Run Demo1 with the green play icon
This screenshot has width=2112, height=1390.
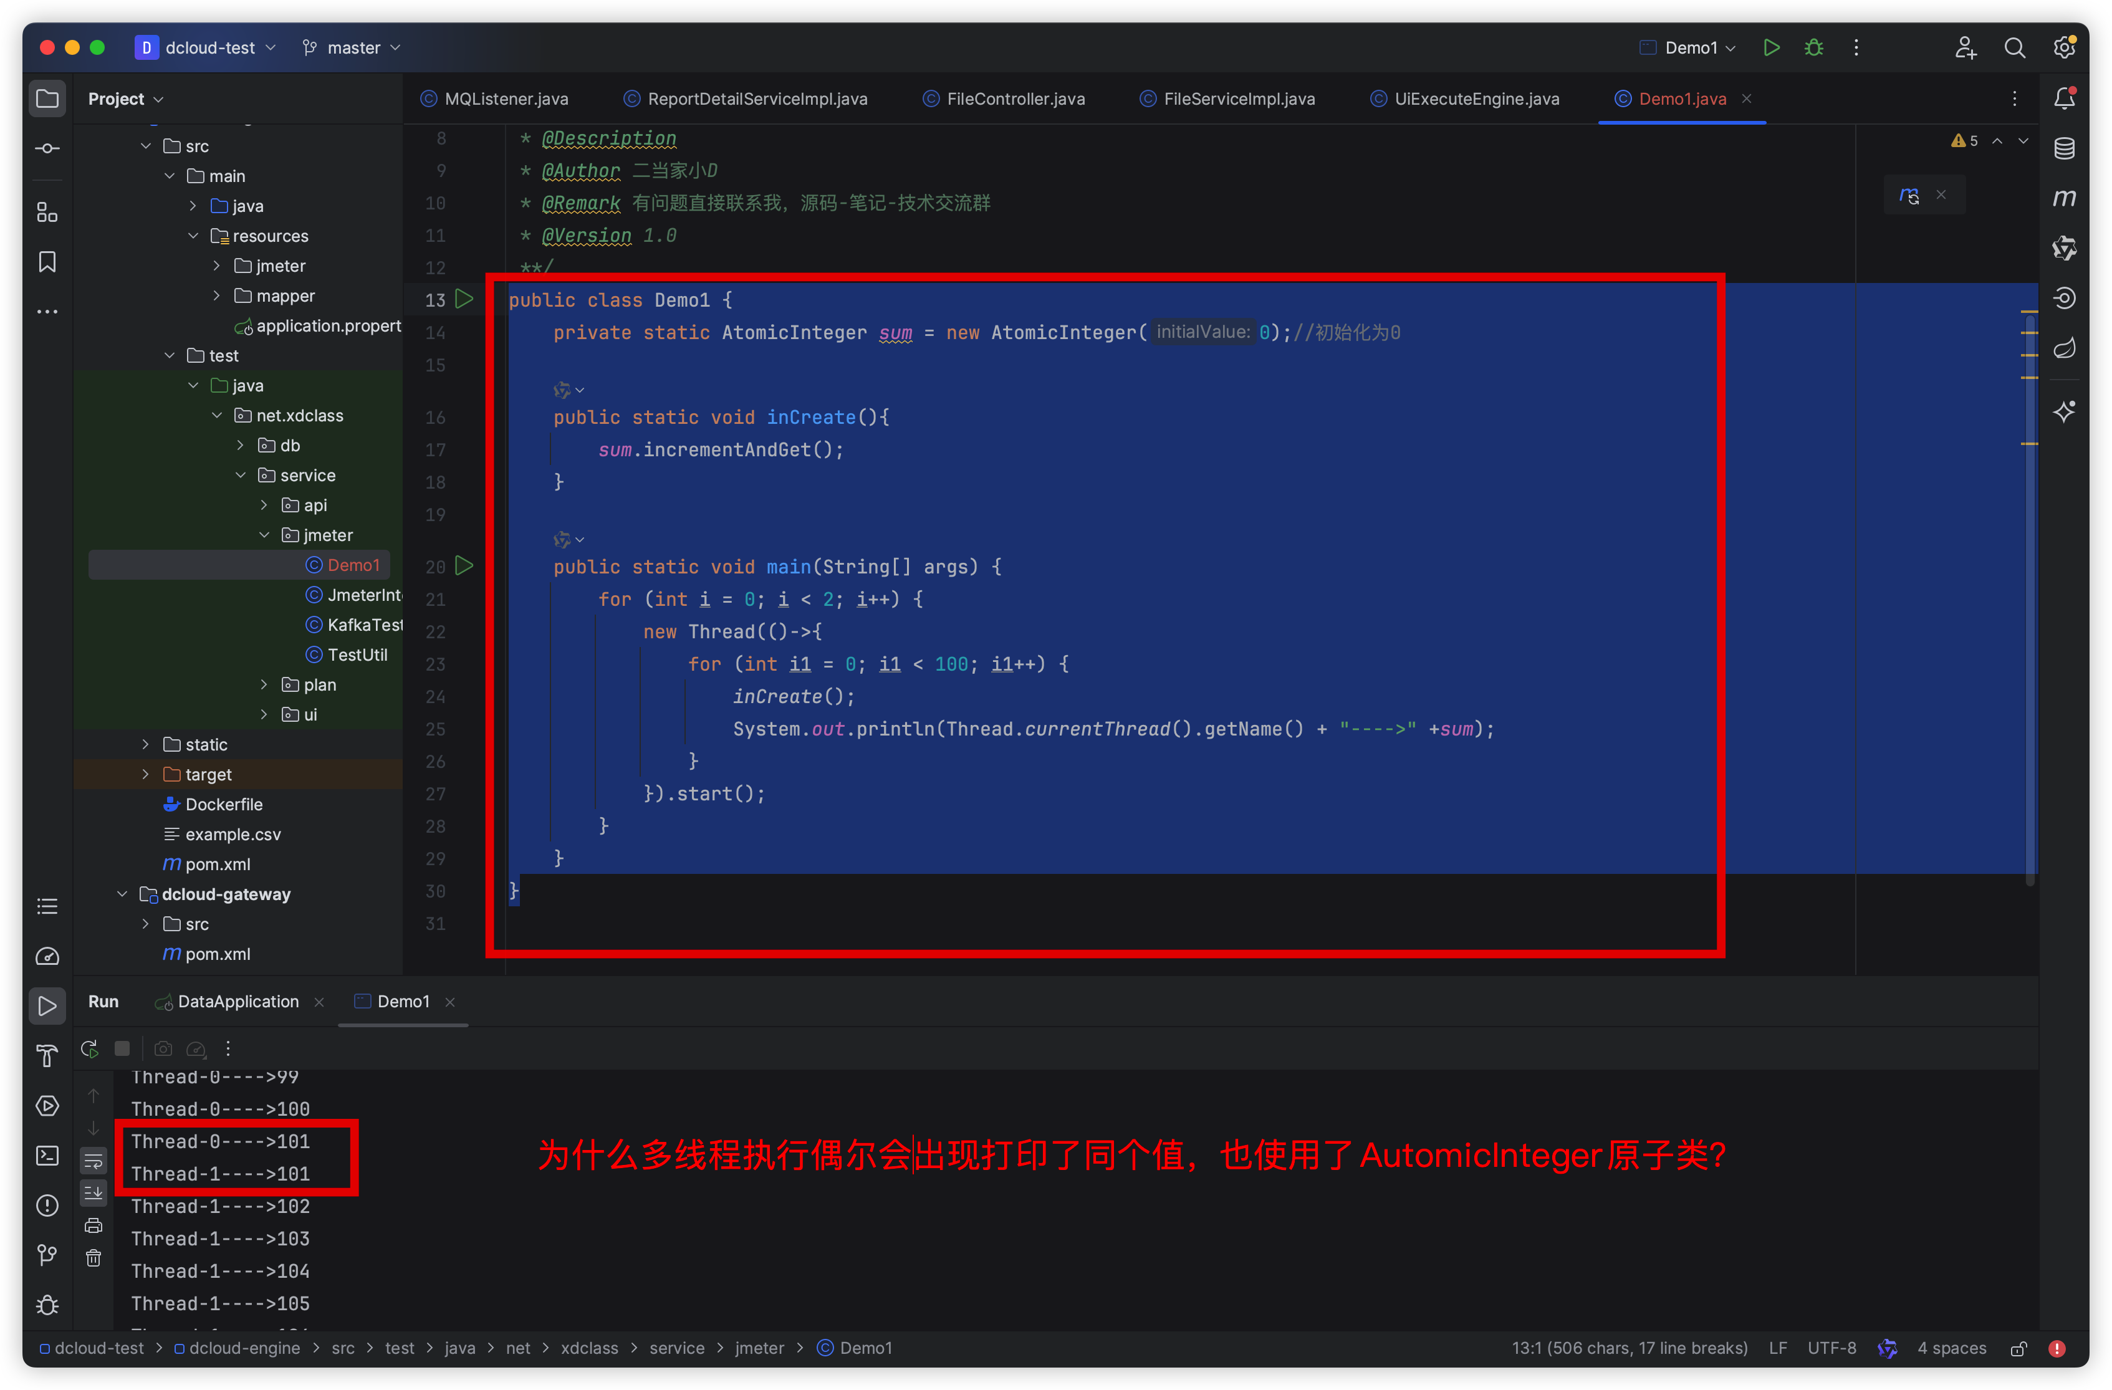click(x=1771, y=48)
